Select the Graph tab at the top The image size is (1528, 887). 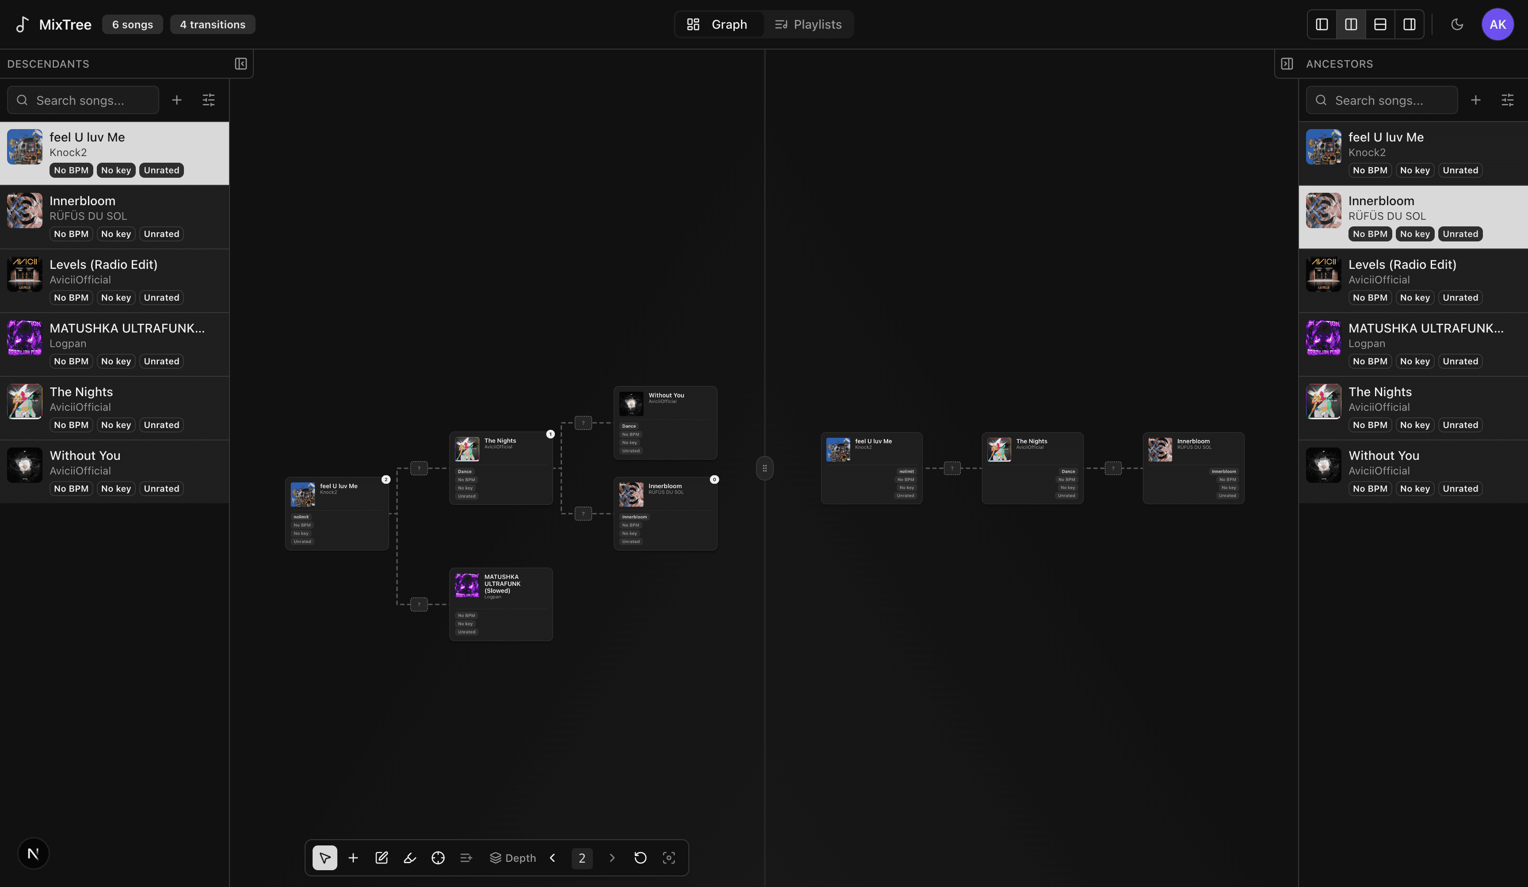click(719, 24)
